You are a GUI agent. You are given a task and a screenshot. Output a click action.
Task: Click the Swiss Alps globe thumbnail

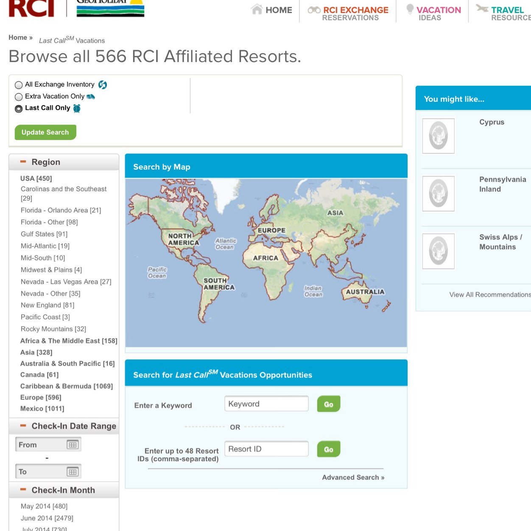[439, 251]
